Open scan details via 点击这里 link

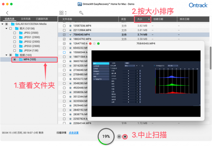point(74,133)
